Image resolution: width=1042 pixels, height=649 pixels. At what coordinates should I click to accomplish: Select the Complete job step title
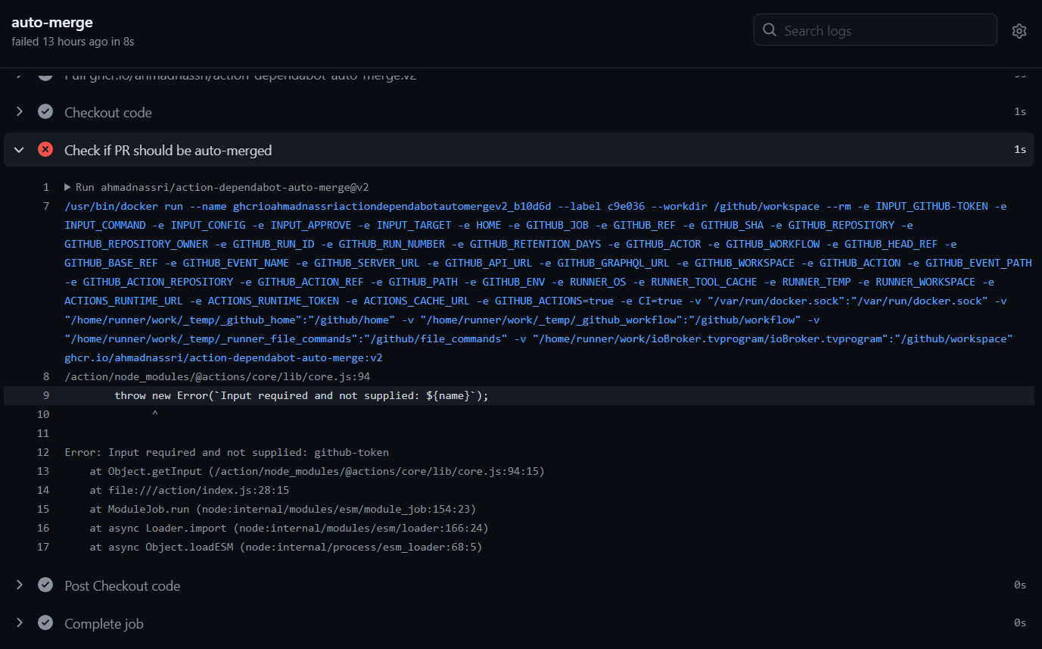point(104,623)
